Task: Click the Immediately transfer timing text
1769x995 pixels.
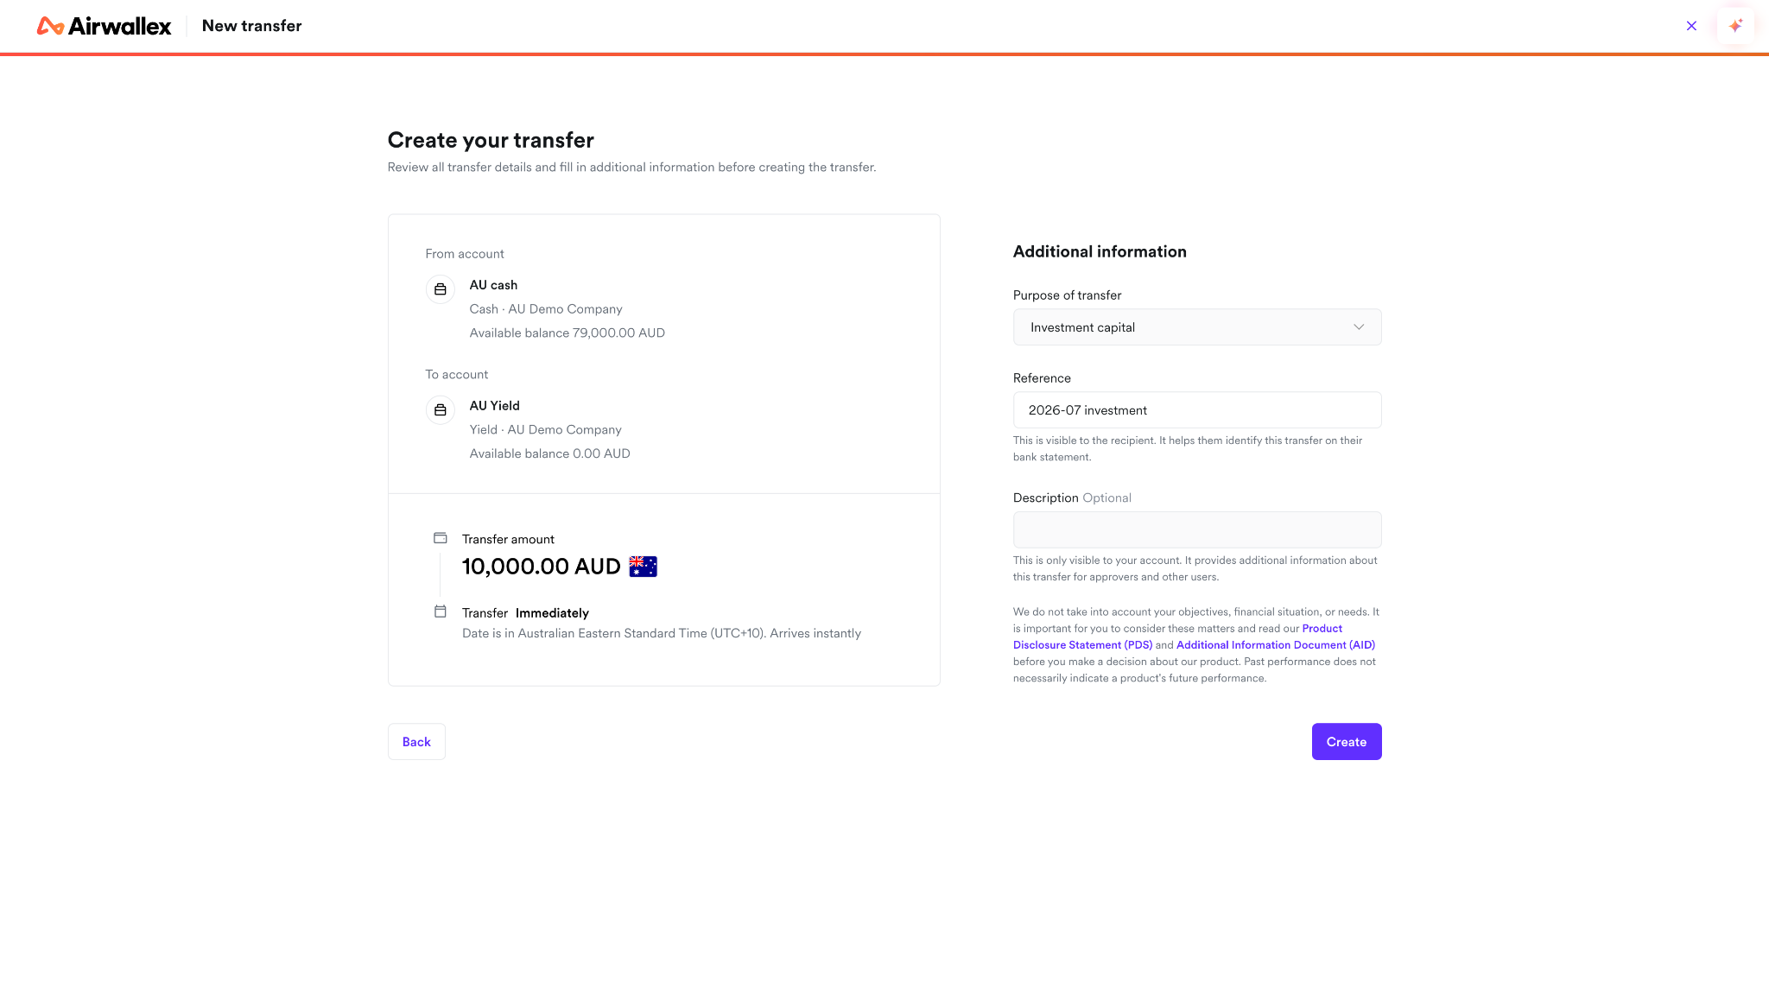Action: [x=552, y=613]
